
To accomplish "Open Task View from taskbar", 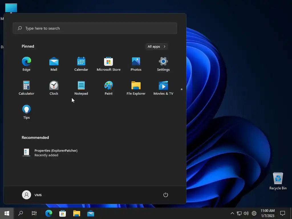I will (x=34, y=213).
